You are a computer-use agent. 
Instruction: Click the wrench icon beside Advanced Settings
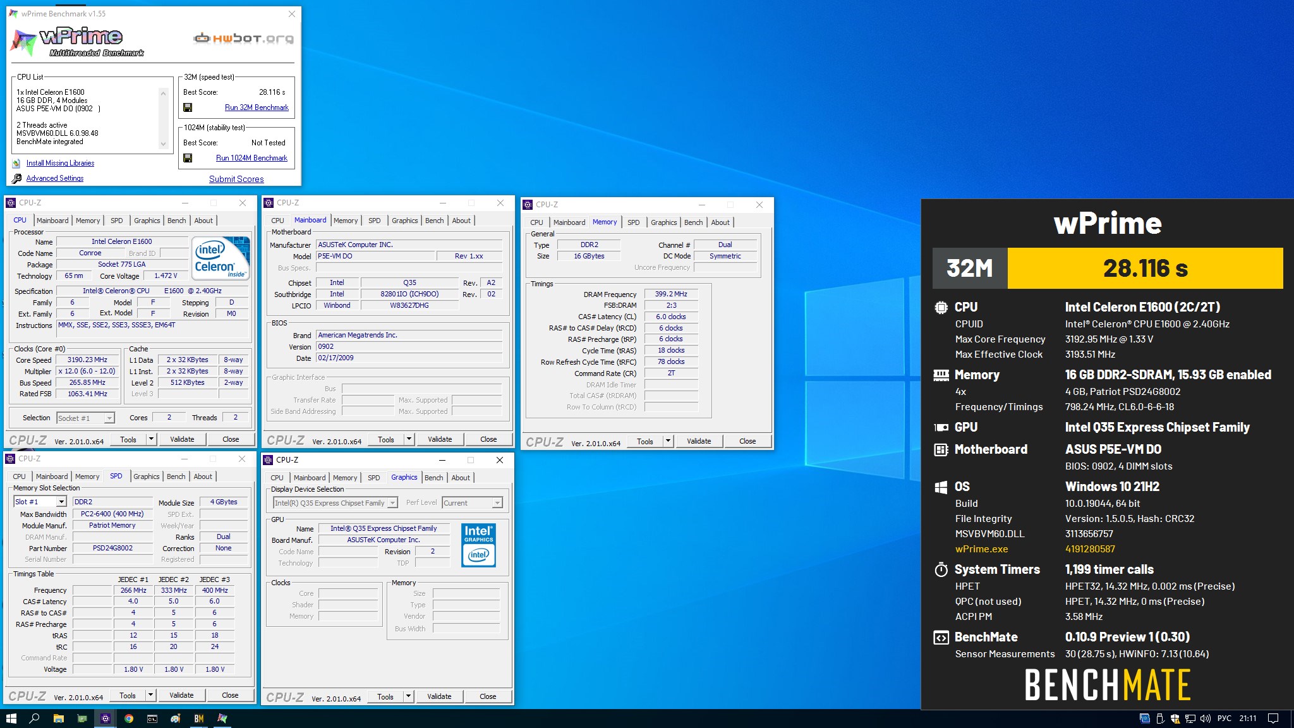(16, 178)
